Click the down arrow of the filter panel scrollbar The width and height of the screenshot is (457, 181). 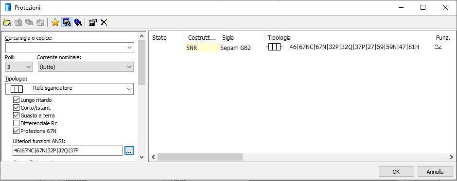[141, 157]
